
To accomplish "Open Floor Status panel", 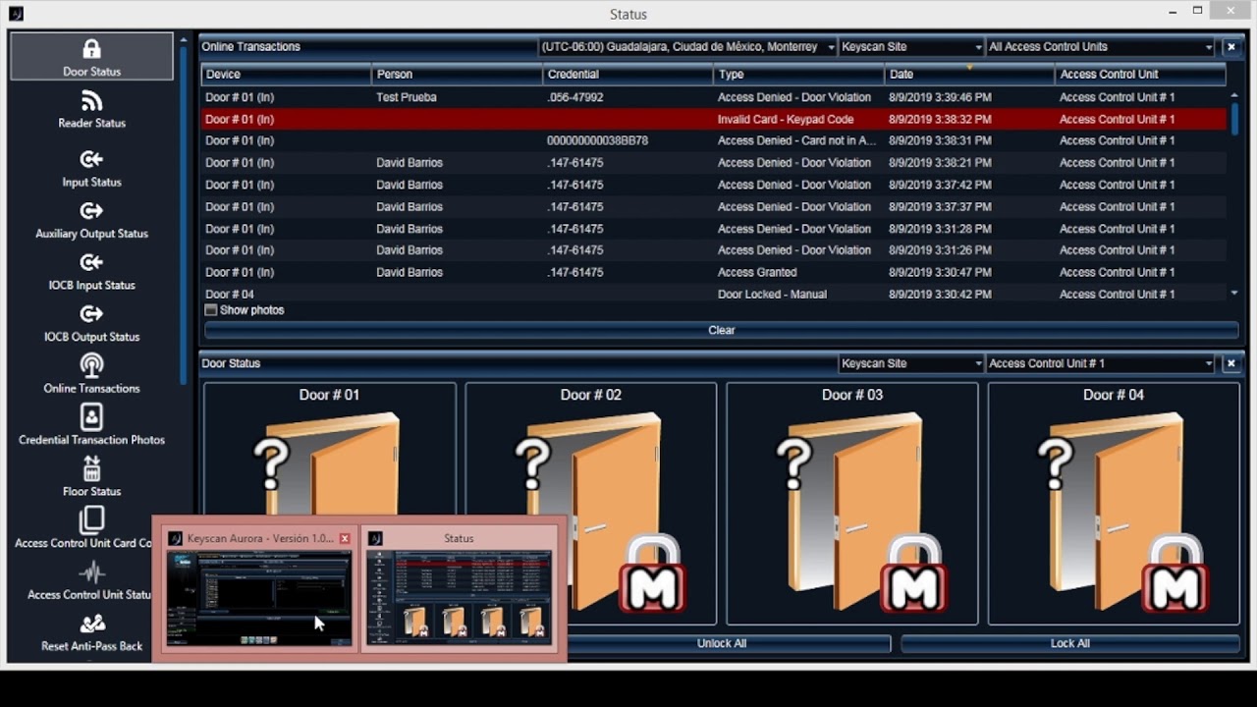I will [x=91, y=477].
